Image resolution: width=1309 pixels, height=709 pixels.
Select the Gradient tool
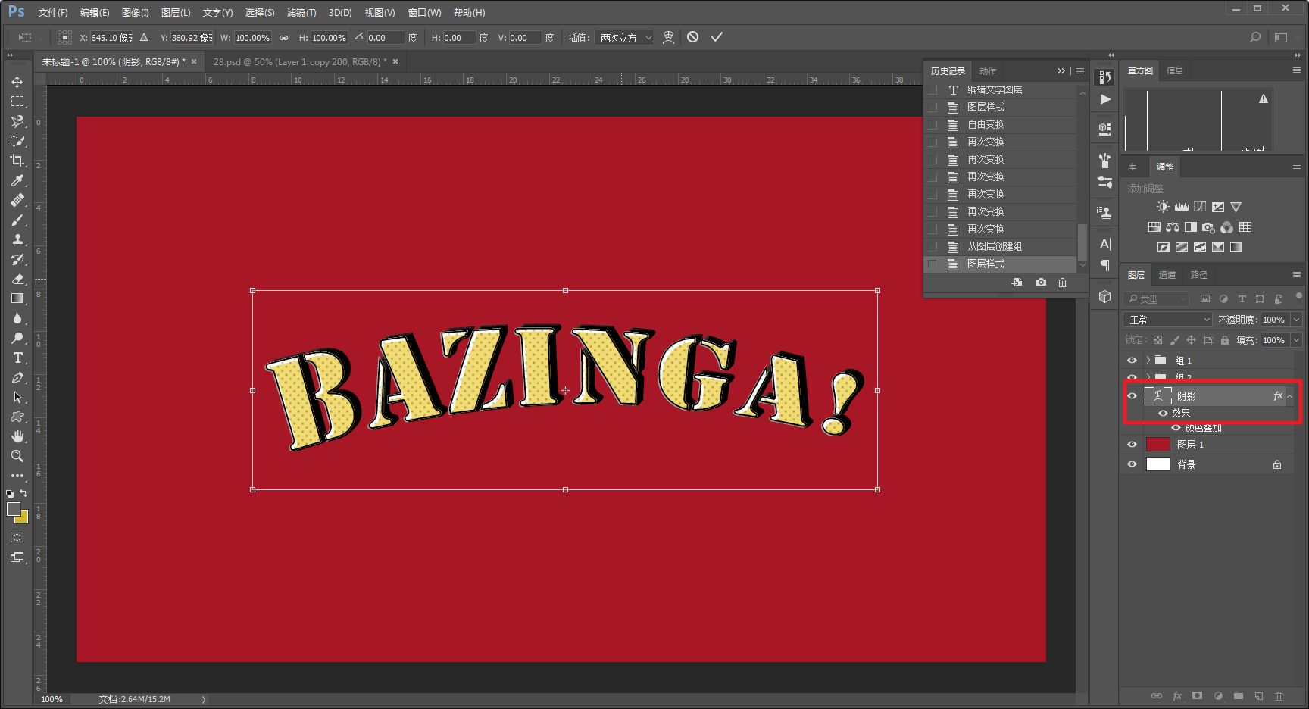(x=17, y=298)
